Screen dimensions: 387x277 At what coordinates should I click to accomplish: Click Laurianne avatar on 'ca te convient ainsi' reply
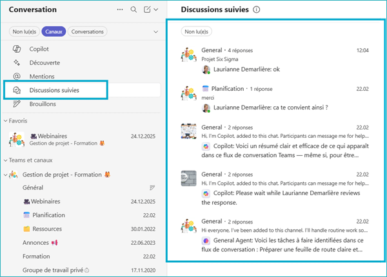(206, 108)
